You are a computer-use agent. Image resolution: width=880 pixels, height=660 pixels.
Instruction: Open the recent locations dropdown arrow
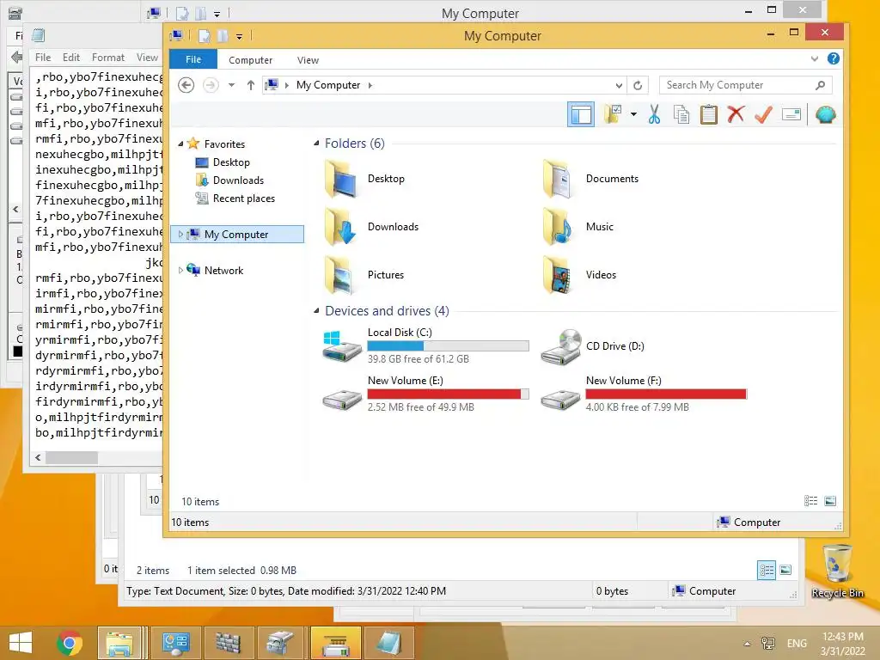point(231,85)
